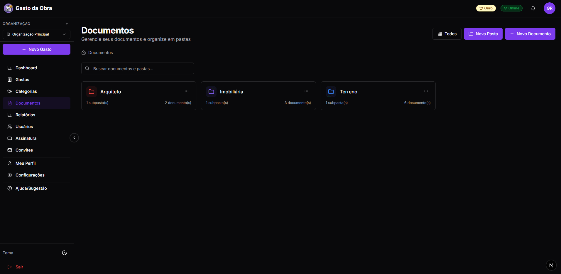Click the Novo Documento button
The image size is (561, 274).
click(x=530, y=34)
